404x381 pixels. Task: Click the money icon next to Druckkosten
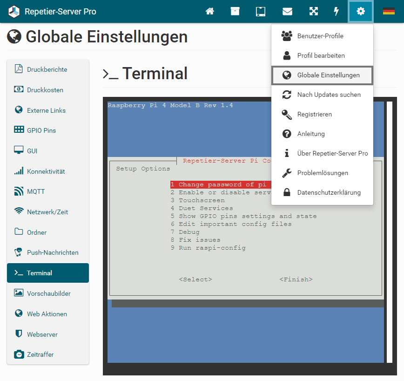point(19,89)
